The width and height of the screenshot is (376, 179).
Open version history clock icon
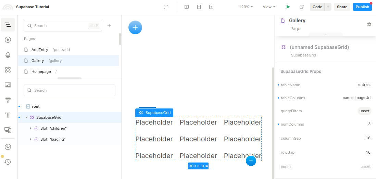pos(8,162)
